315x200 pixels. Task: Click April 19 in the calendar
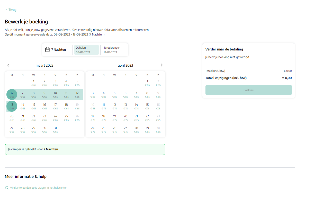115,118
